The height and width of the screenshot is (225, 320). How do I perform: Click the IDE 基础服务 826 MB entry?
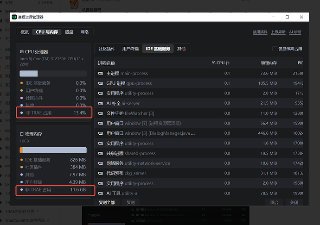(x=53, y=160)
